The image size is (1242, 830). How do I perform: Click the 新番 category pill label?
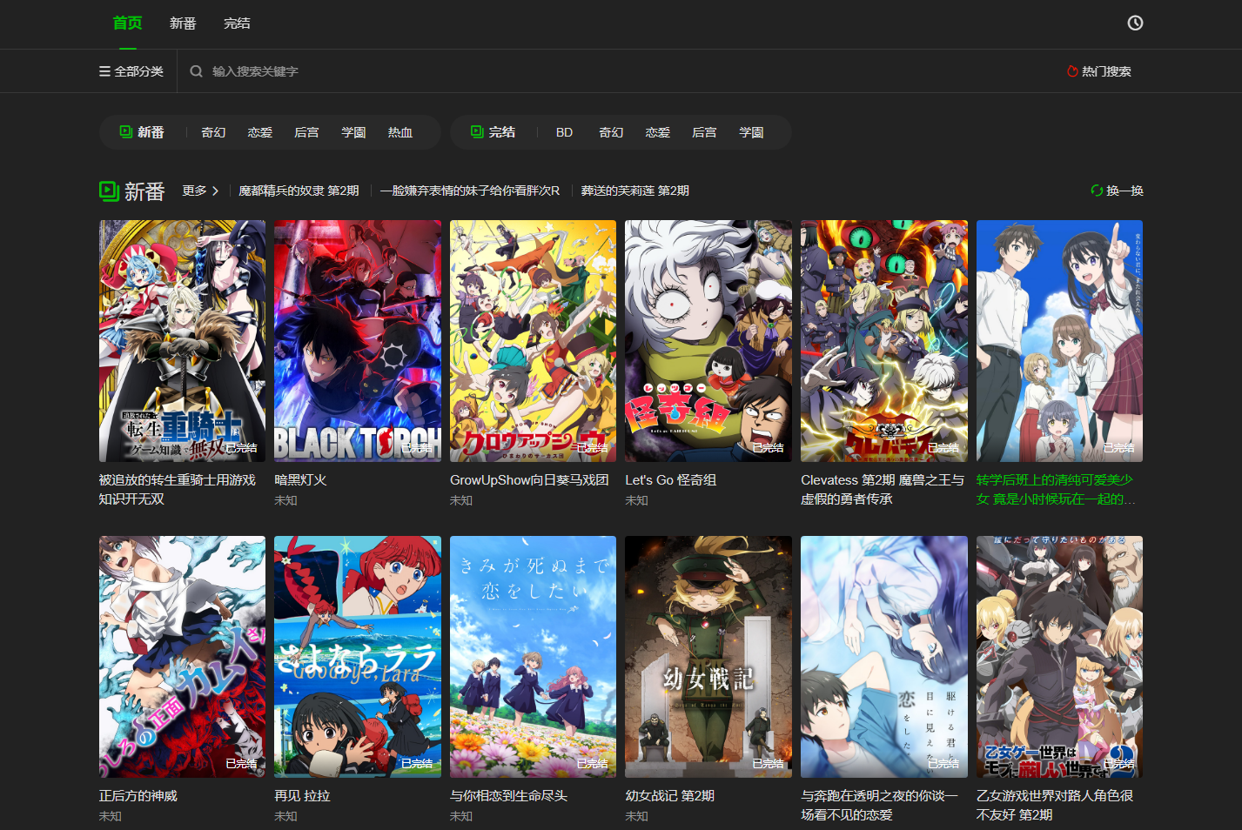click(151, 132)
